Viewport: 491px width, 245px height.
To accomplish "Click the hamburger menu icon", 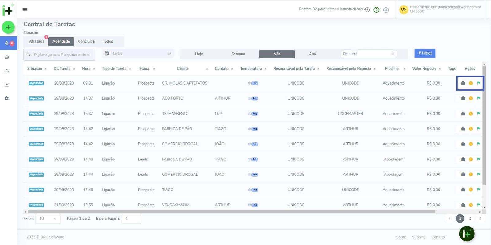I will point(25,9).
